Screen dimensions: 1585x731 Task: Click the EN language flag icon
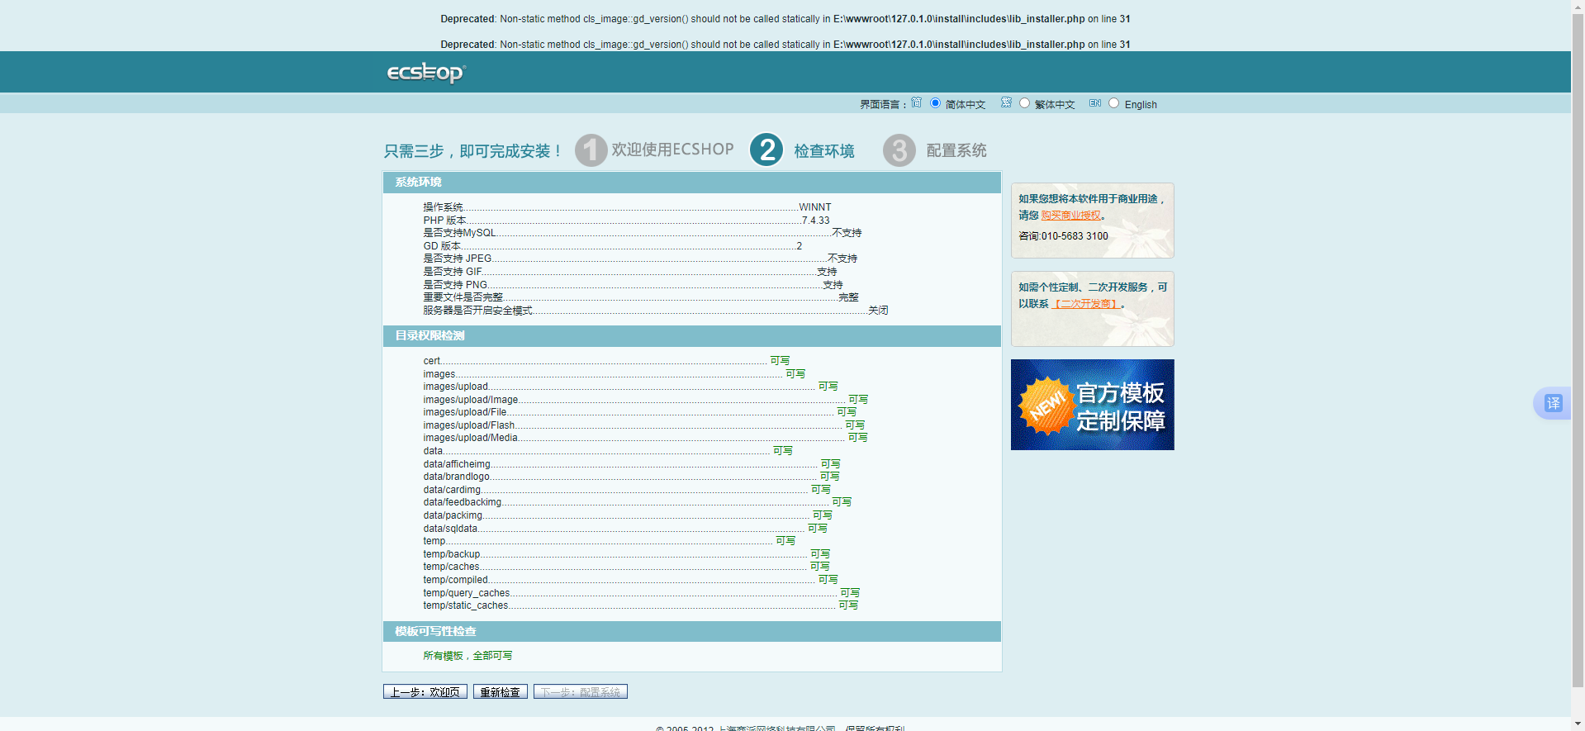pyautogui.click(x=1095, y=102)
